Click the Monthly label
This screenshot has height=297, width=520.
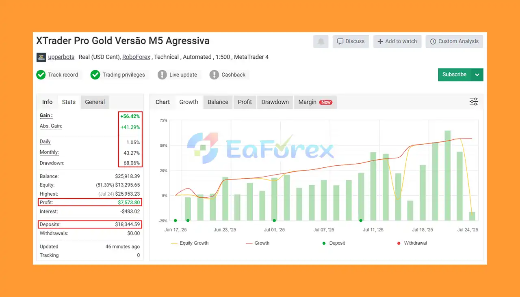click(49, 152)
